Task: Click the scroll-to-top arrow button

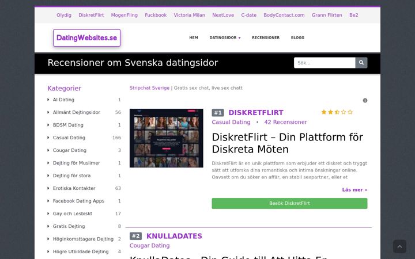Action: click(399, 246)
